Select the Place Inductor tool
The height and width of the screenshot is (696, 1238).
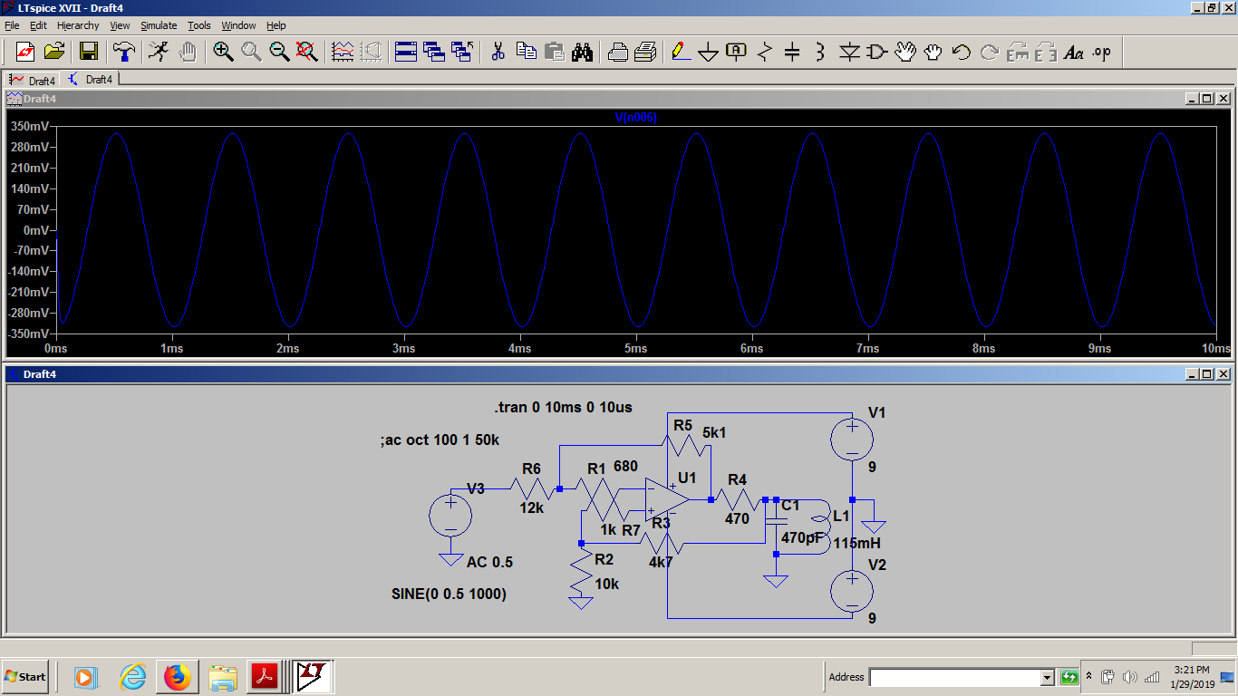[x=821, y=52]
